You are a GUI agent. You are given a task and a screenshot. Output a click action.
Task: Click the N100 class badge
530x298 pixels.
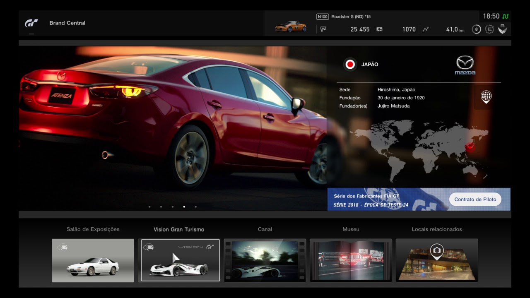click(x=322, y=17)
